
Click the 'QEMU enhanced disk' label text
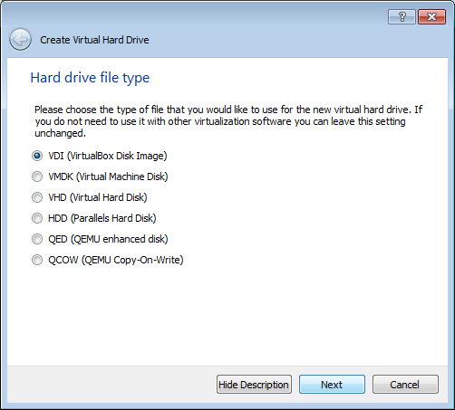click(120, 239)
